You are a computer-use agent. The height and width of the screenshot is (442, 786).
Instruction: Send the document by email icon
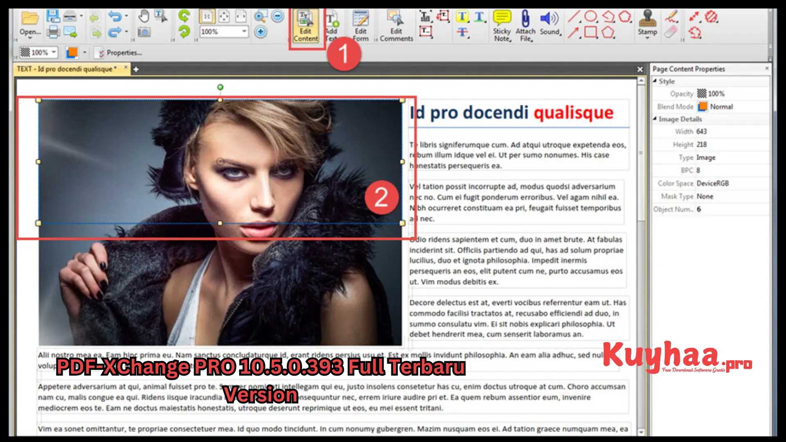[x=70, y=32]
